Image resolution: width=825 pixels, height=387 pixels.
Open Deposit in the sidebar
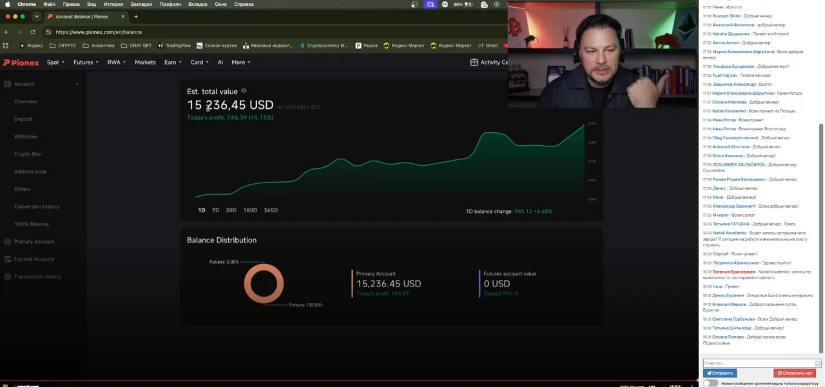click(x=23, y=119)
